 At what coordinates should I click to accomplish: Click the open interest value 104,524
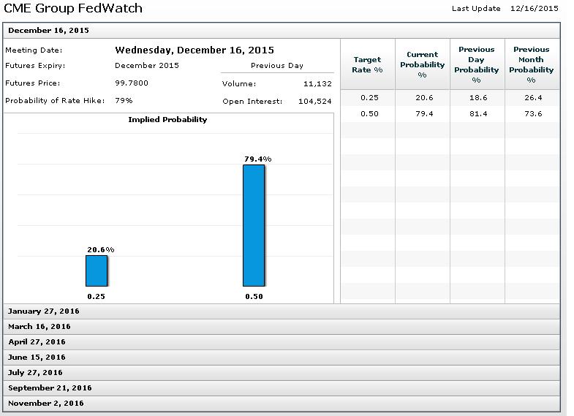(x=315, y=102)
